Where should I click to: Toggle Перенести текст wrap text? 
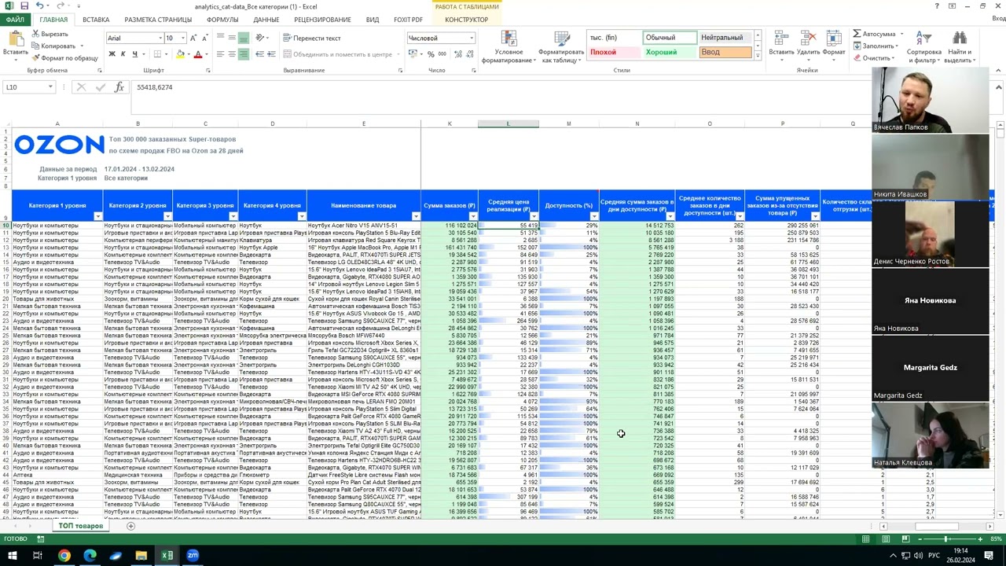312,38
